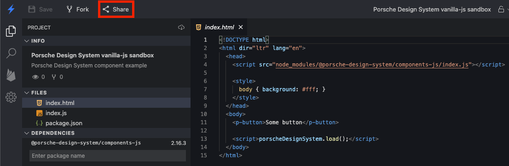
Task: Click the Save button
Action: point(40,9)
